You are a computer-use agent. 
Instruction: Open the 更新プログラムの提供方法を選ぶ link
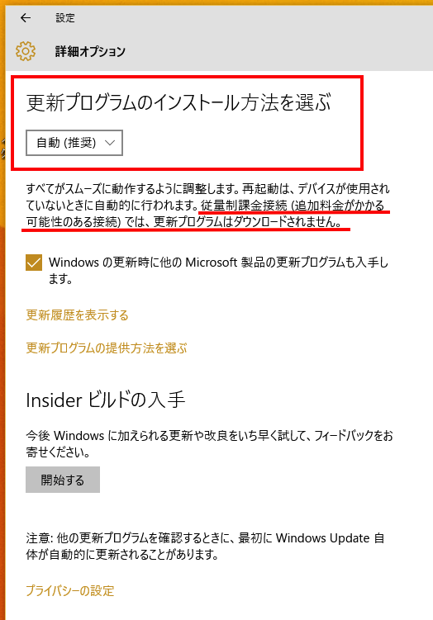pyautogui.click(x=107, y=348)
